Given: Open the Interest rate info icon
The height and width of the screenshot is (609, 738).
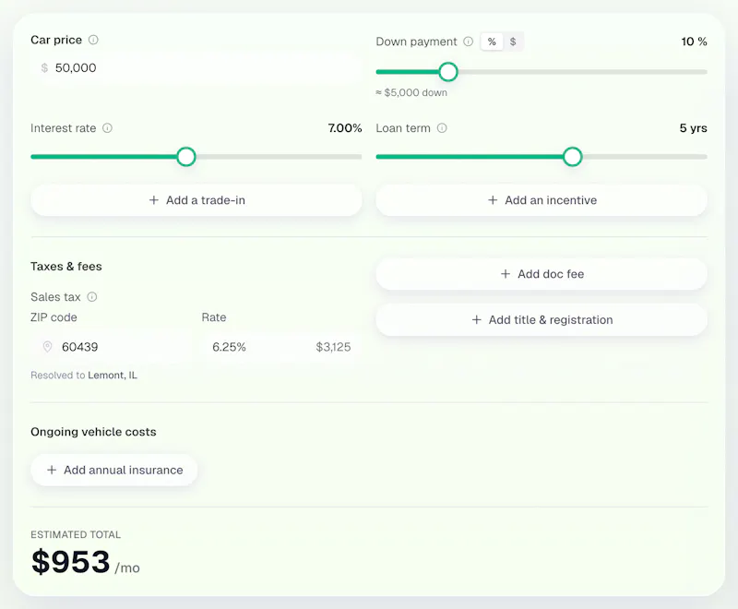Looking at the screenshot, I should tap(107, 128).
